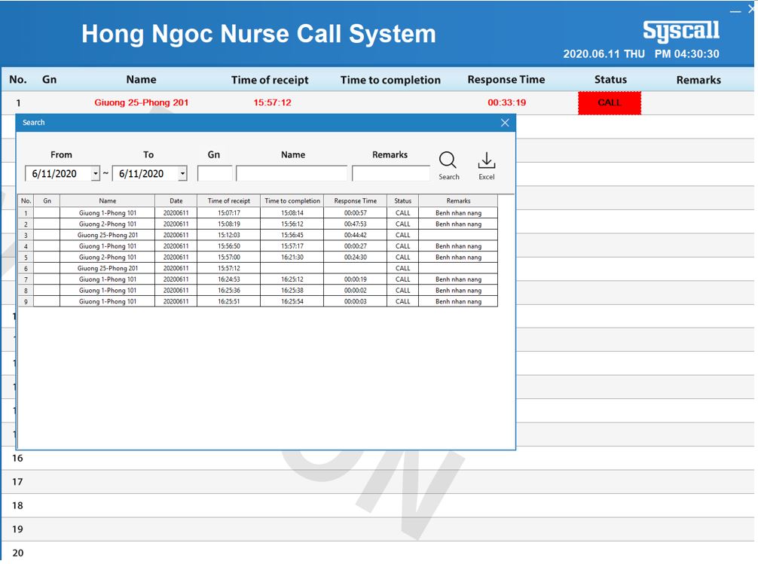The image size is (758, 564).
Task: Open the To date dropdown
Action: tap(182, 174)
